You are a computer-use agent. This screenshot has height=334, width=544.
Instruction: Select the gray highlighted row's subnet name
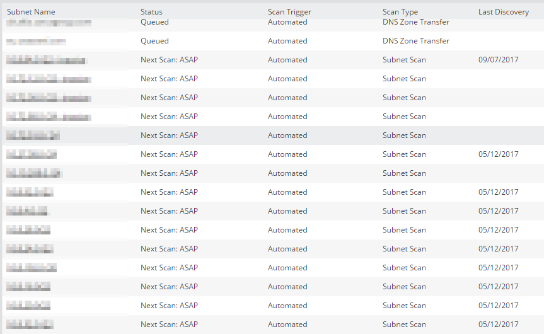pos(33,135)
